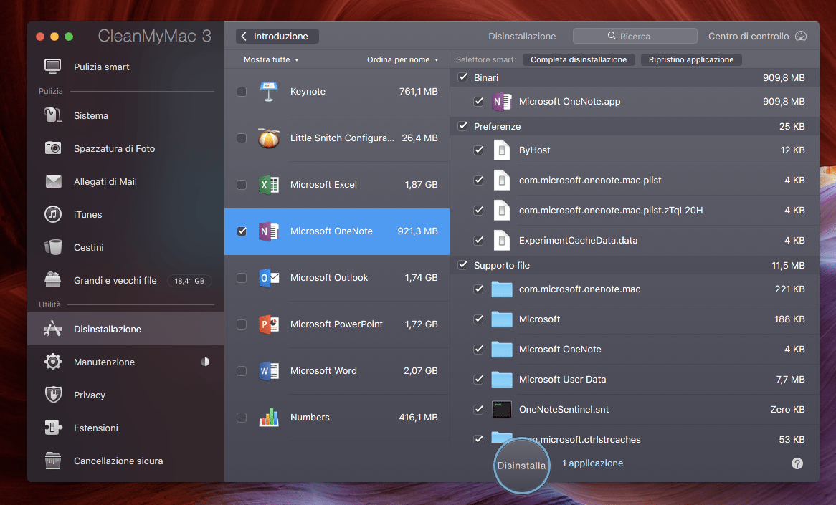Open Cancellazione sicura in sidebar

coord(118,461)
